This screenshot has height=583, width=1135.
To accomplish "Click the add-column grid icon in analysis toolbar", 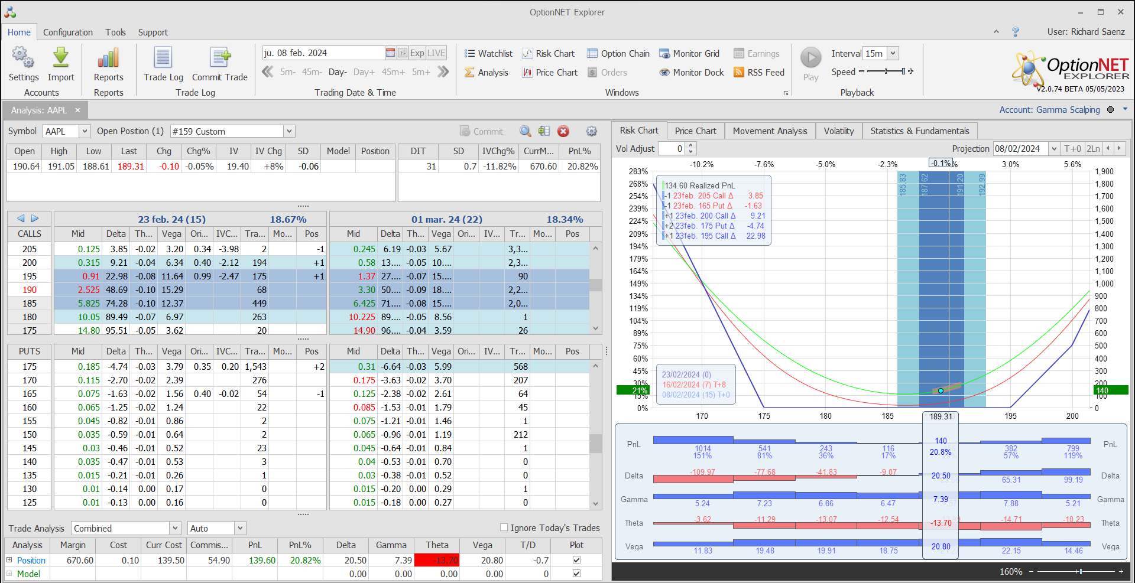I will (544, 131).
